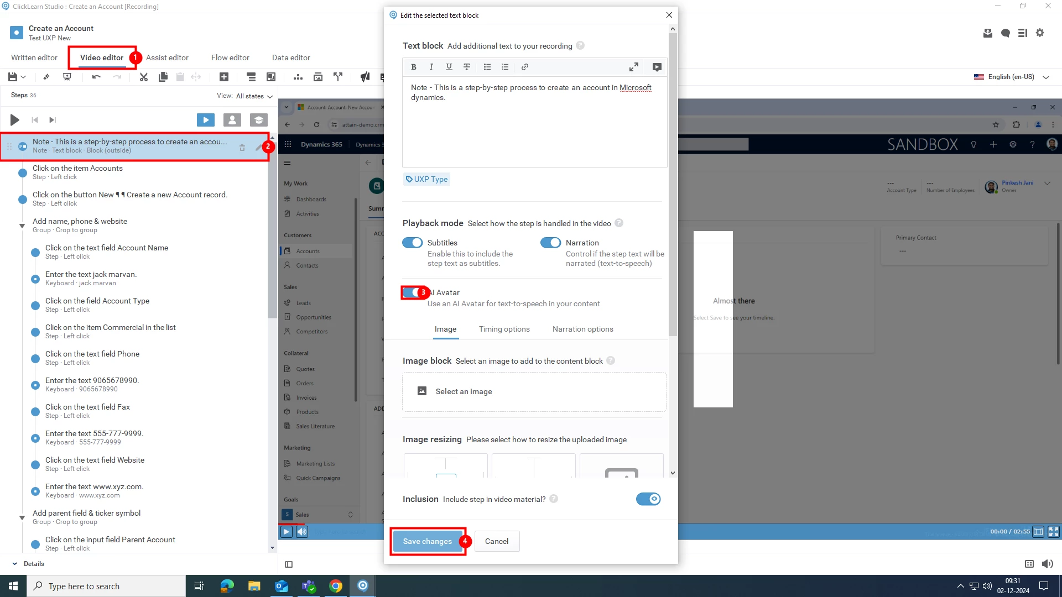Open the settings gear in ClickLearn header

[x=1040, y=33]
